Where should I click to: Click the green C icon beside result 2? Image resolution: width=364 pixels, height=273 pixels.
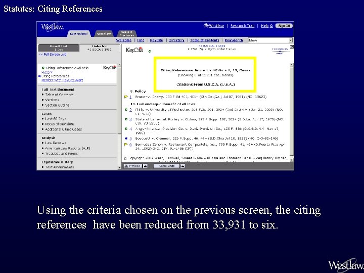pos(126,110)
